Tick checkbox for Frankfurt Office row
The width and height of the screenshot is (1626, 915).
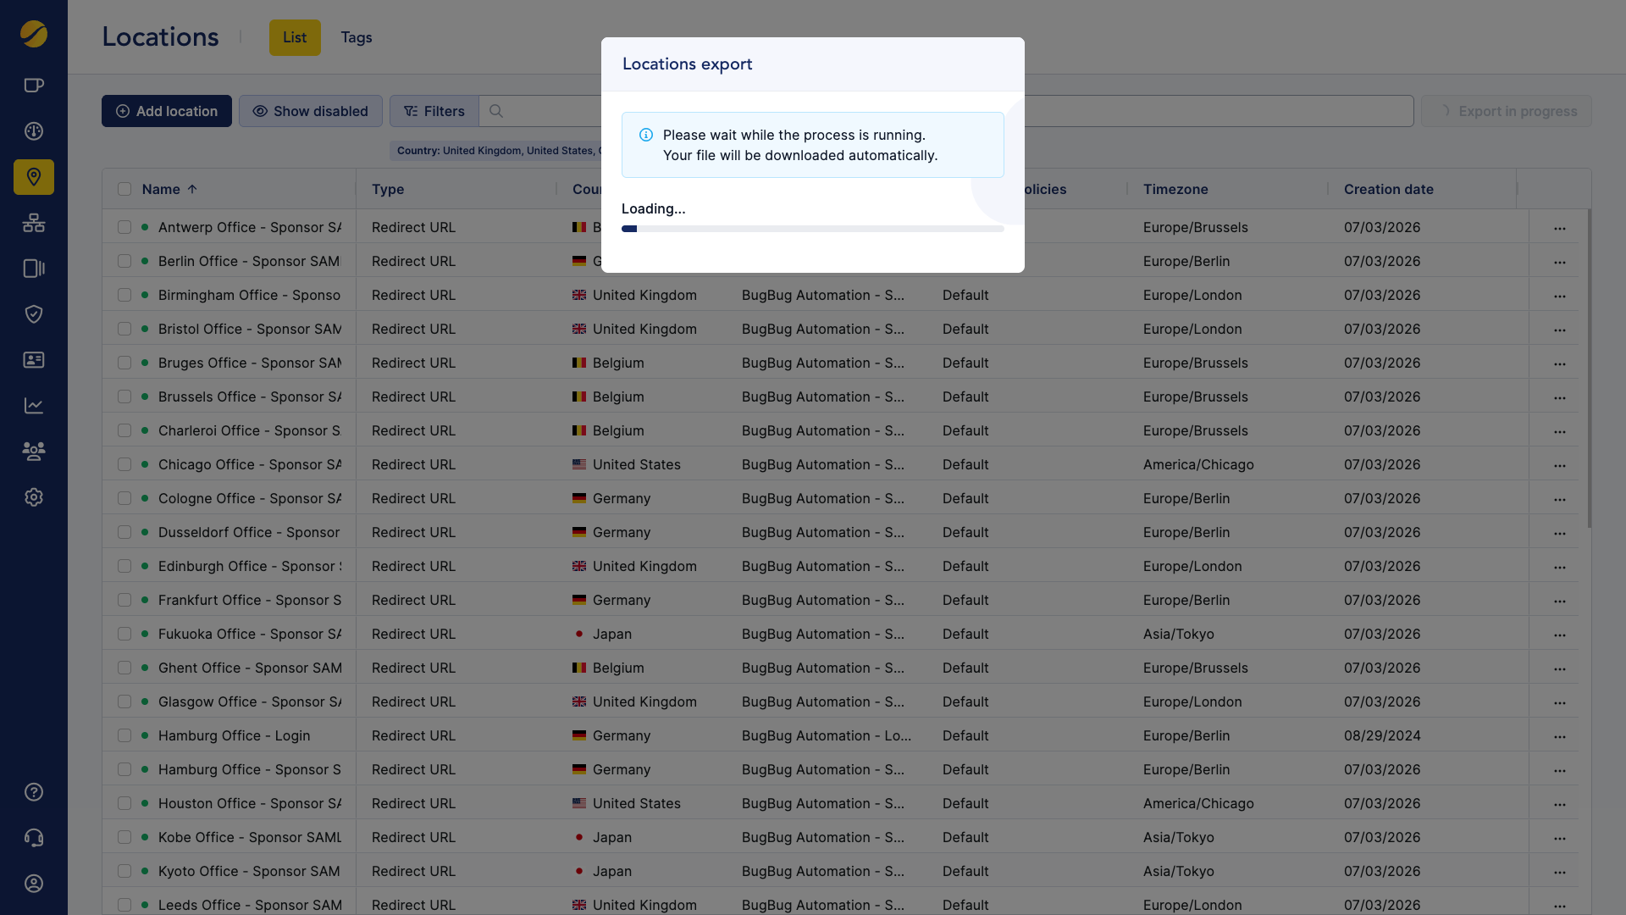(124, 600)
